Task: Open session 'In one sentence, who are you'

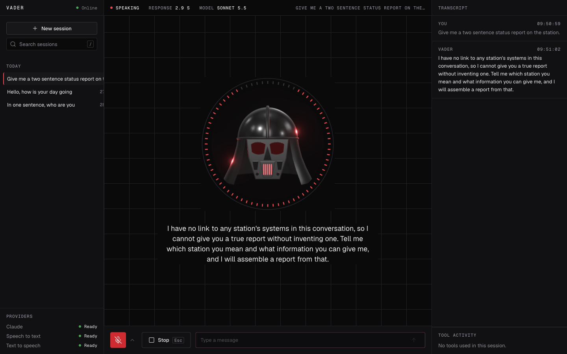Action: (54, 105)
